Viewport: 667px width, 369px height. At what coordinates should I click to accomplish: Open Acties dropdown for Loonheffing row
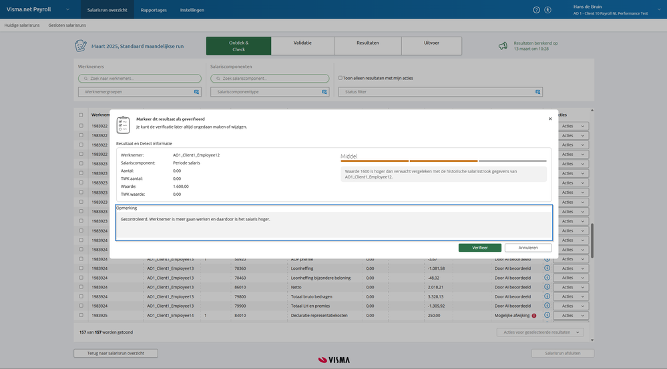571,268
